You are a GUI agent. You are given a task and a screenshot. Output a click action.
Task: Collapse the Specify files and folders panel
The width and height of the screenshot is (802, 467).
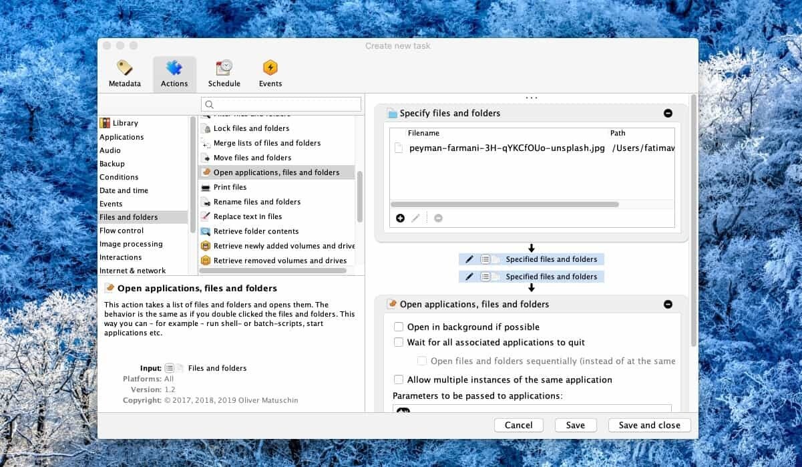pyautogui.click(x=668, y=114)
